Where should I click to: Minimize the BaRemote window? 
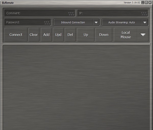click(x=143, y=3)
